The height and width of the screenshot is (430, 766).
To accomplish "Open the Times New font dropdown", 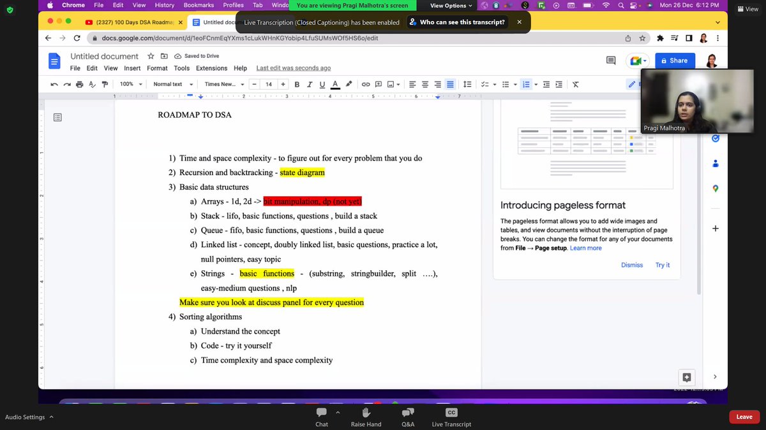I will click(223, 84).
